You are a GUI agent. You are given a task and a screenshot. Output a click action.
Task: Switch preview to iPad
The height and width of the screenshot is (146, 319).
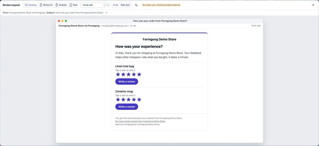(73, 5)
